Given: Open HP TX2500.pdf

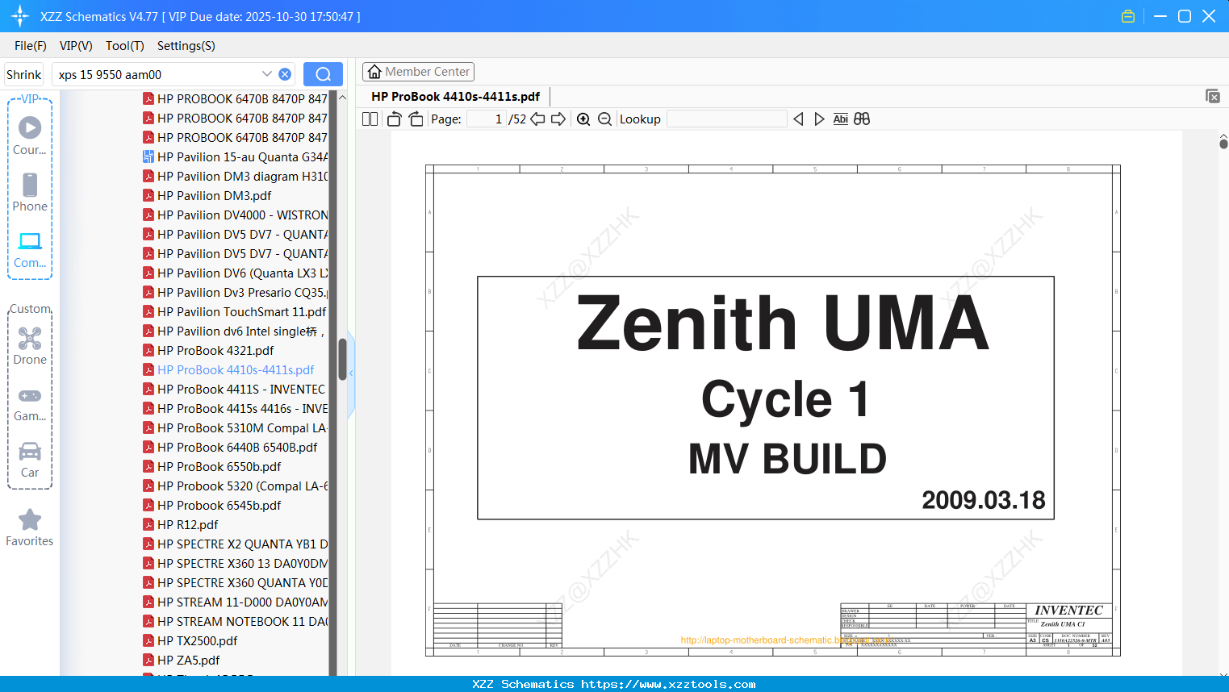Looking at the screenshot, I should click(x=190, y=641).
